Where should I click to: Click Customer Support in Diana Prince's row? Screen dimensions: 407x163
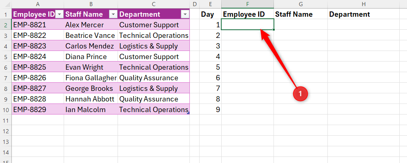pyautogui.click(x=153, y=57)
